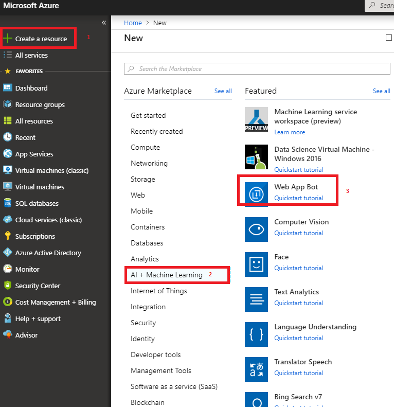Select the Computer Vision eye icon

click(256, 229)
